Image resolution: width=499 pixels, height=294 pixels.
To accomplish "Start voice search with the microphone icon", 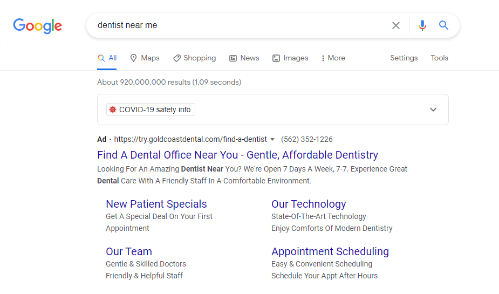I will click(422, 25).
